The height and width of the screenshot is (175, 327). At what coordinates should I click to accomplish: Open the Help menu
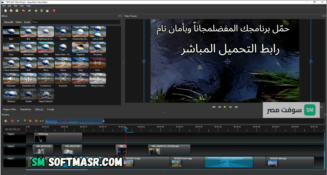point(29,6)
